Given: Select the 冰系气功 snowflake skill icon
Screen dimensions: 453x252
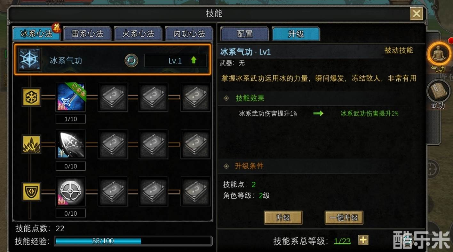Looking at the screenshot, I should pyautogui.click(x=30, y=60).
